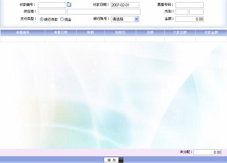The height and width of the screenshot is (163, 227).
Task: Select the 现金 payment type option
Action: 62,19
